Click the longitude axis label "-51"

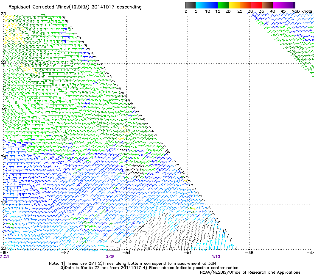(188, 253)
